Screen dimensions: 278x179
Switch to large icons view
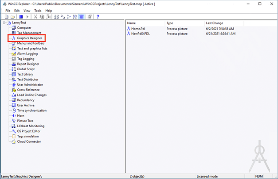tap(56, 17)
